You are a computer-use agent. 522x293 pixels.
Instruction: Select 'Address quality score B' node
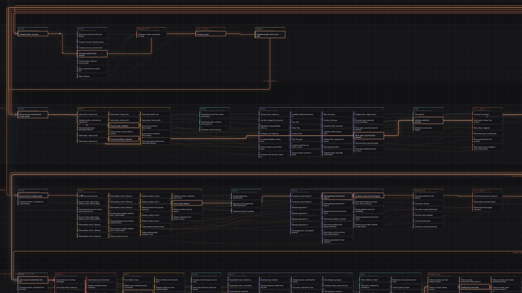156,196
